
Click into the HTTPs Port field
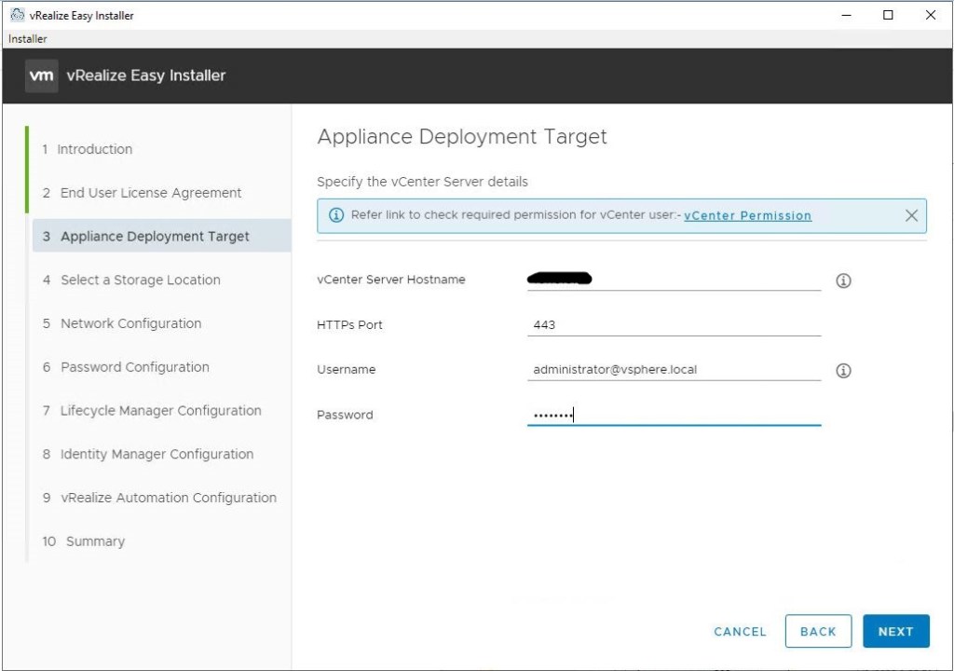tap(673, 324)
